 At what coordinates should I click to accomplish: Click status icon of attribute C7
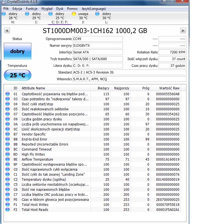point(8,194)
